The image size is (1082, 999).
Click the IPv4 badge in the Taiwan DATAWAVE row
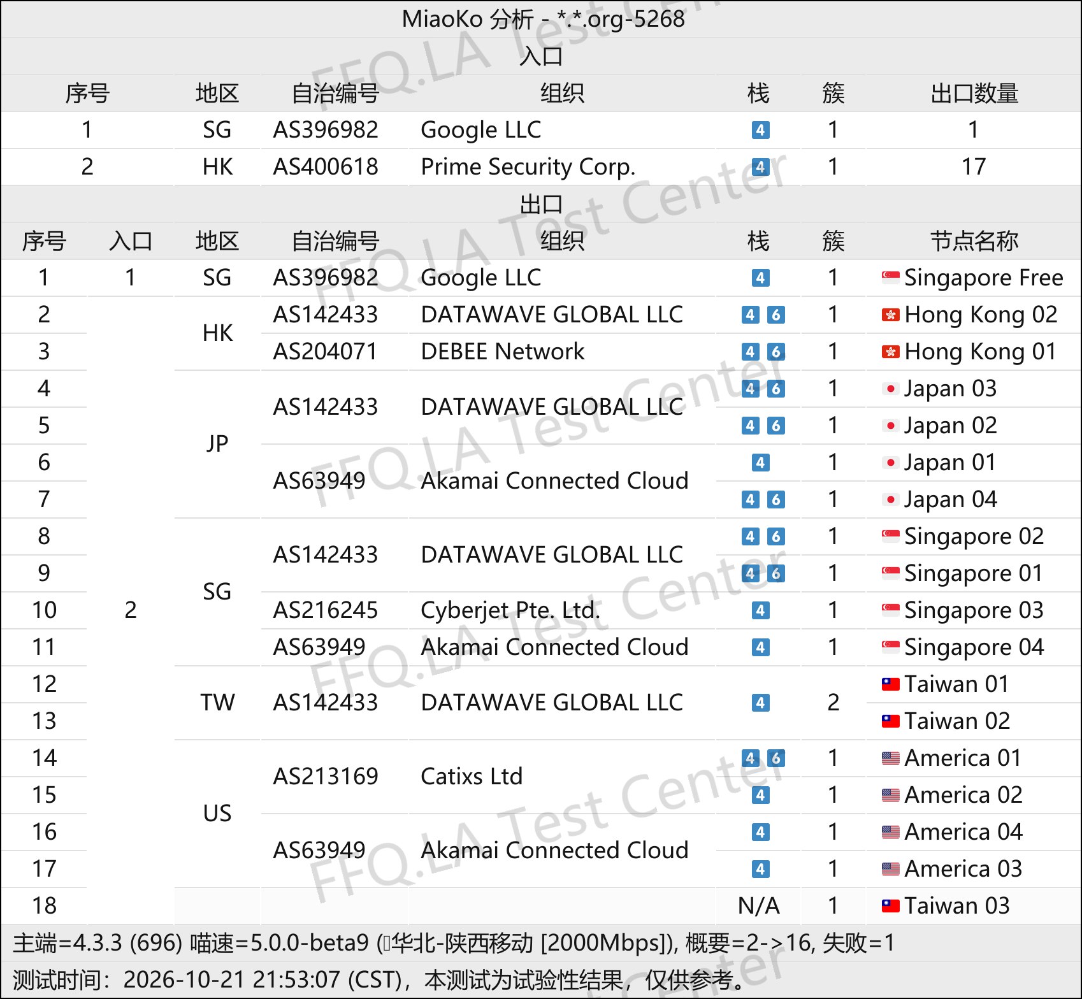pyautogui.click(x=760, y=703)
